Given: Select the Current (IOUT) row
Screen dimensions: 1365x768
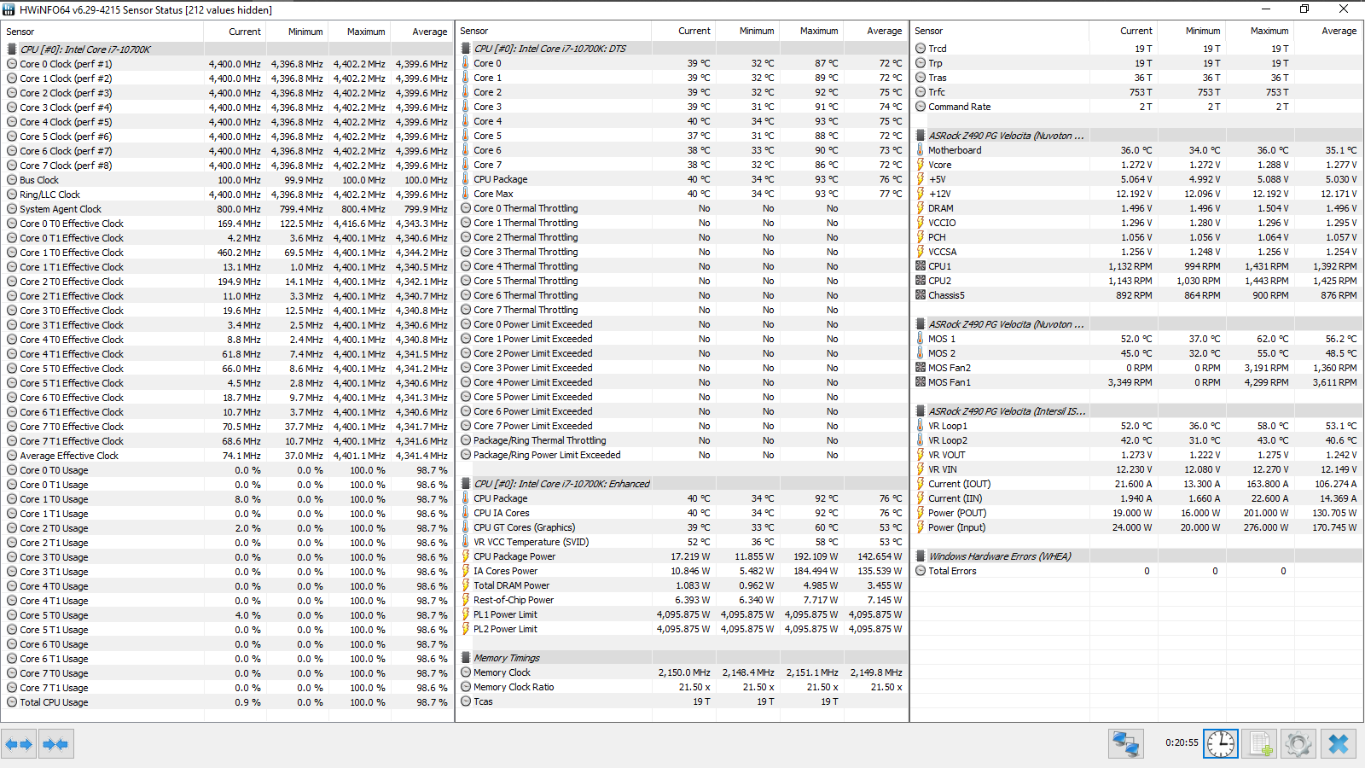Looking at the screenshot, I should pyautogui.click(x=1136, y=484).
